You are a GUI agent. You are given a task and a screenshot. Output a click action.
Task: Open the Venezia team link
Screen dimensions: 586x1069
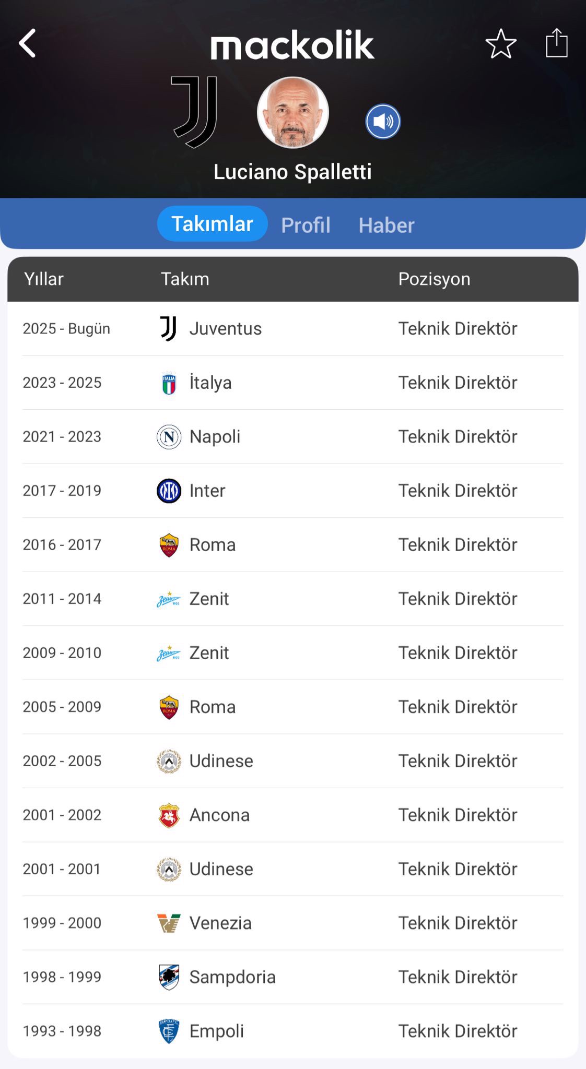220,923
